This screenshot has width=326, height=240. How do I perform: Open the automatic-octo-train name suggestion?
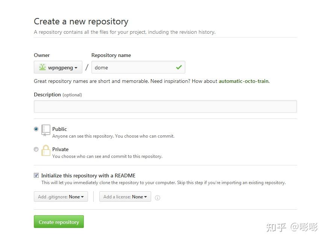click(243, 81)
